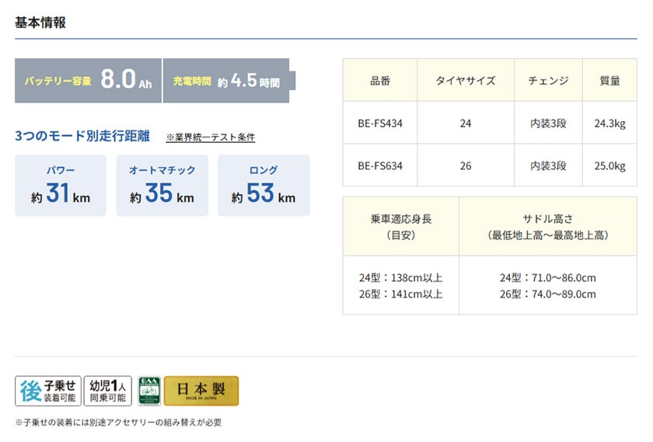Screen dimensions: 653x442
Task: Click the 後子乗せ装着可能 badge icon
Action: point(48,391)
